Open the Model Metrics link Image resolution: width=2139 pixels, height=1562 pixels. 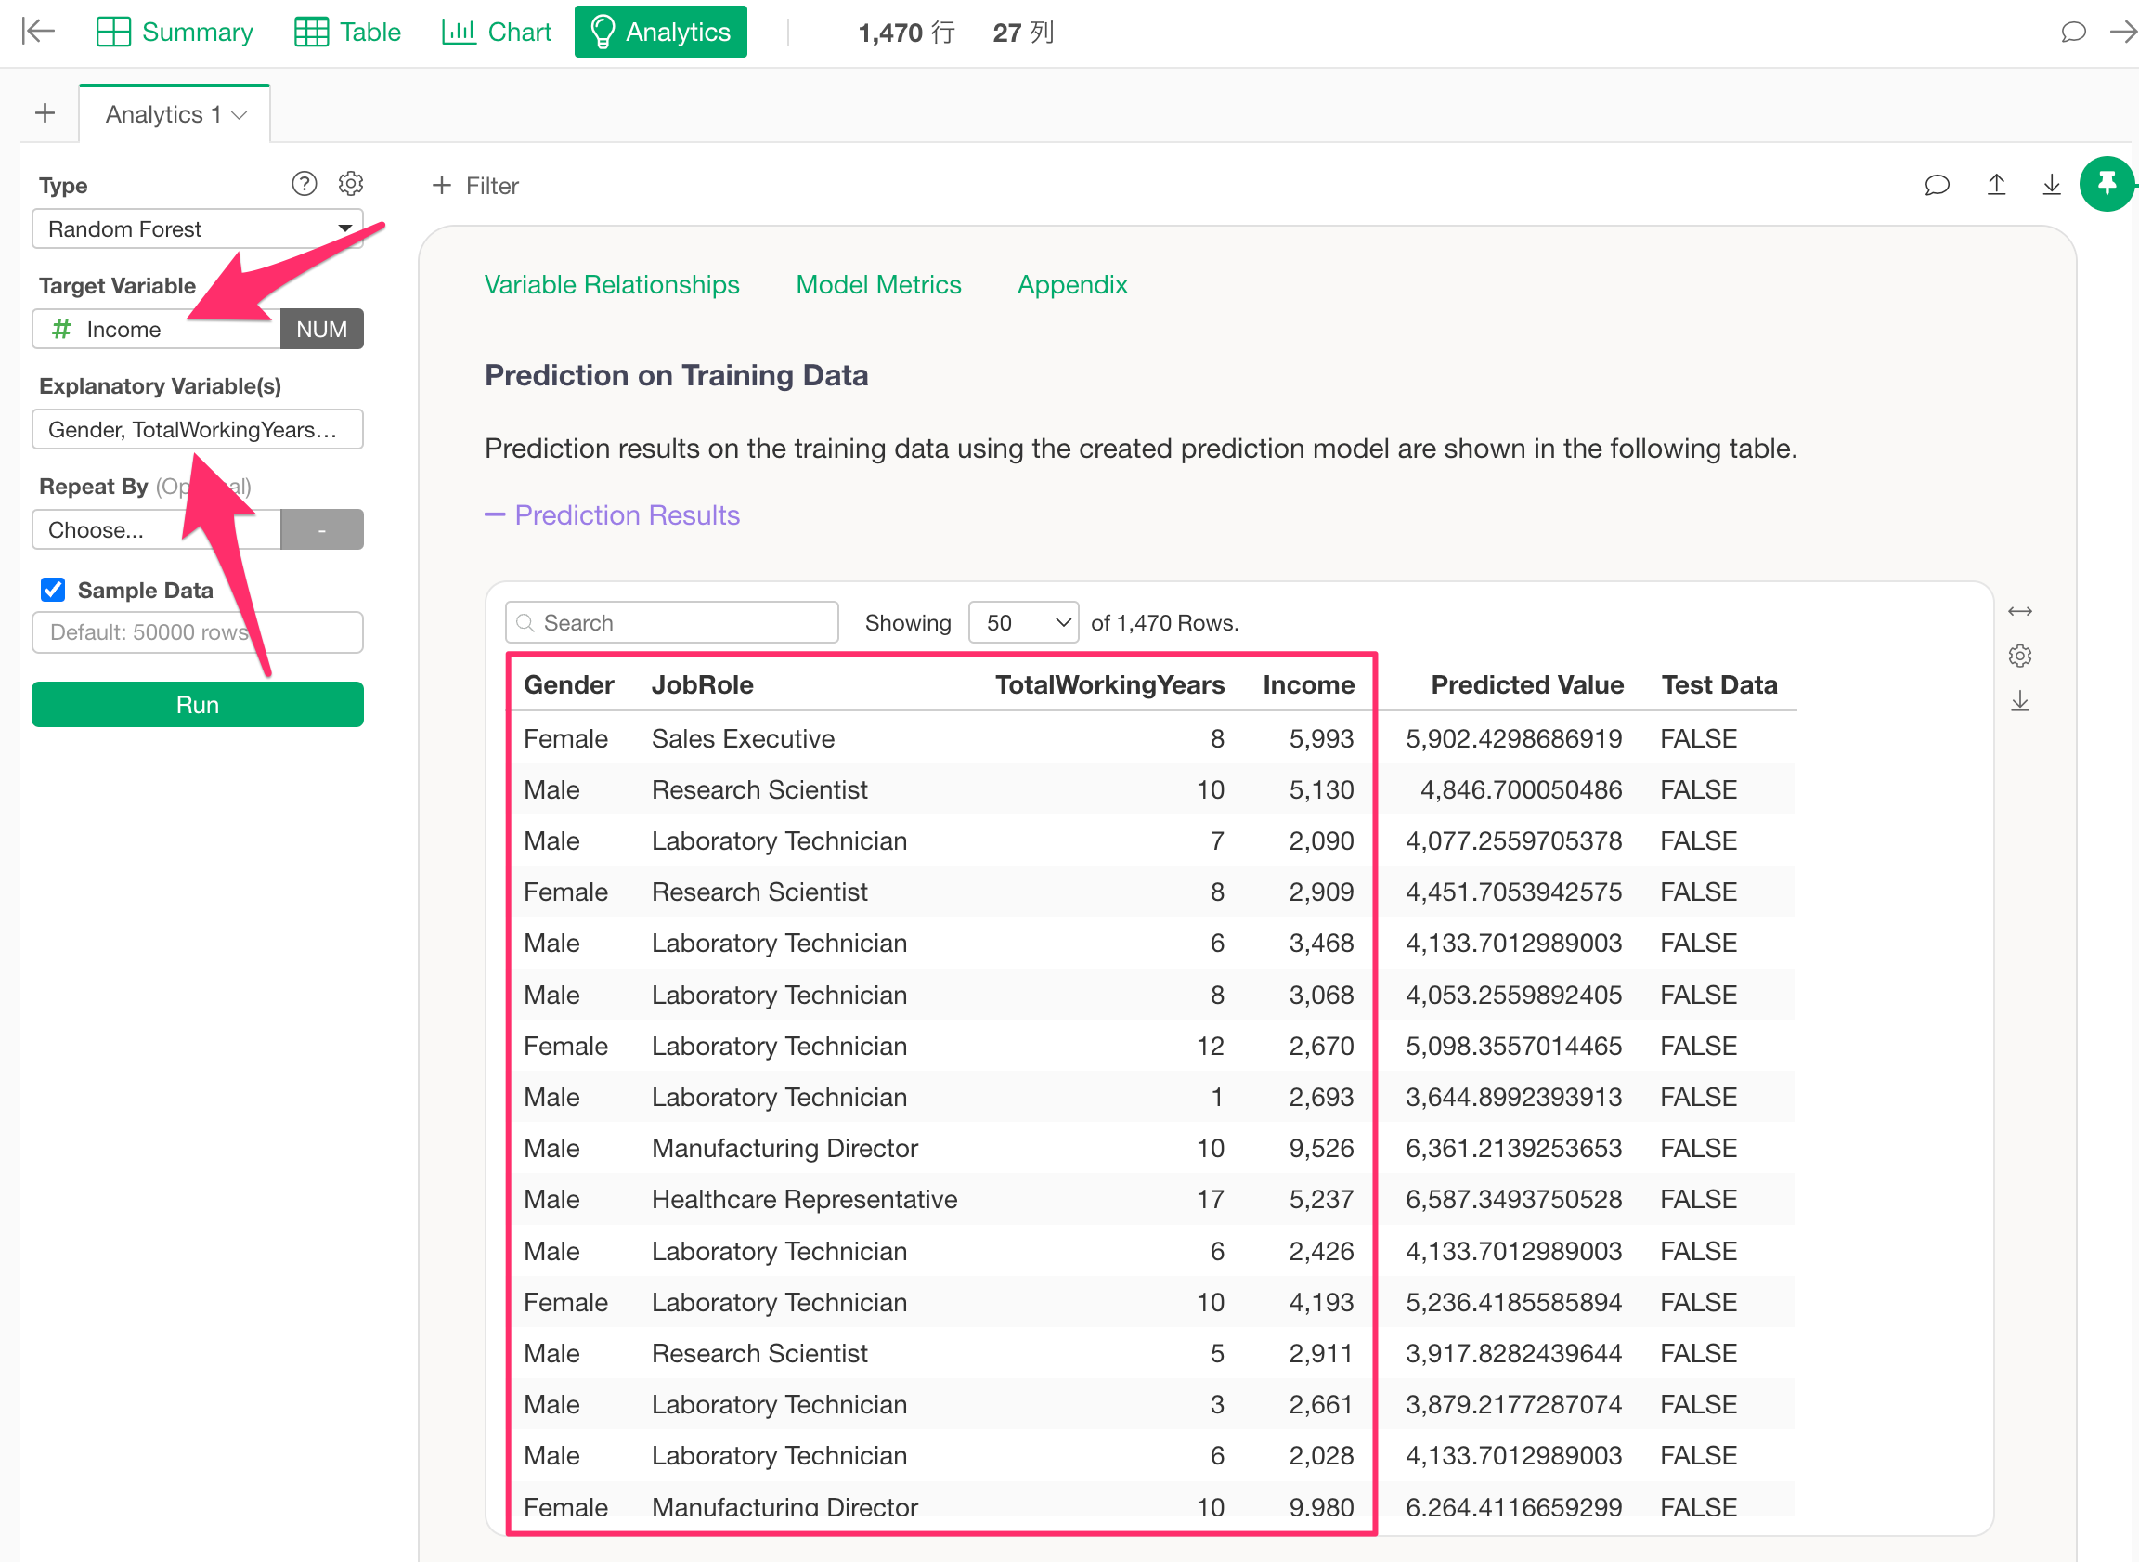click(x=877, y=284)
